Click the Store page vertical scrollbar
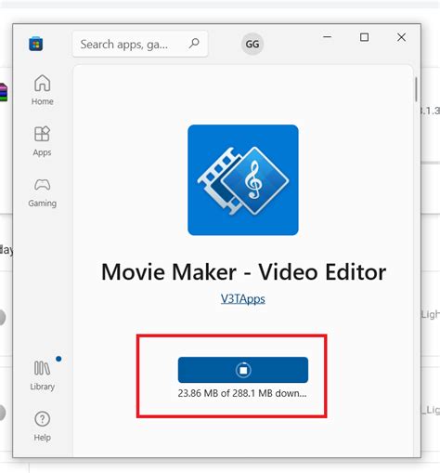 416,89
